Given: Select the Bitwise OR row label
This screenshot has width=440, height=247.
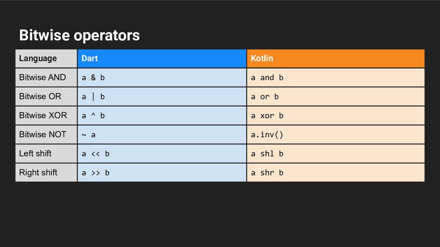Looking at the screenshot, I should click(40, 96).
